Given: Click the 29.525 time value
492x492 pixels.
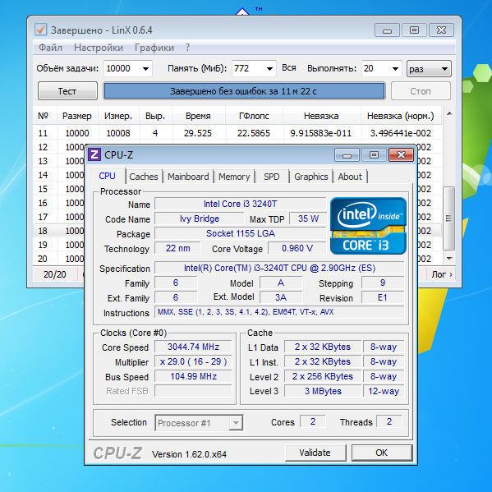Looking at the screenshot, I should (198, 133).
